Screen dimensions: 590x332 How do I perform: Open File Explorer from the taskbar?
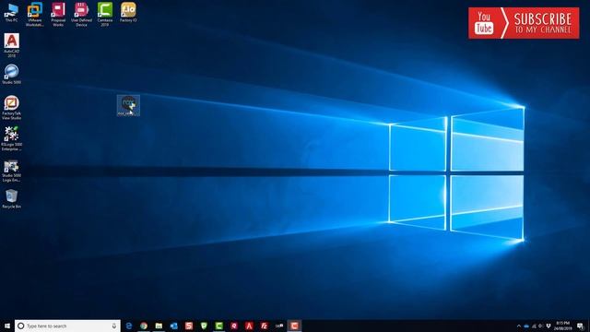click(159, 326)
